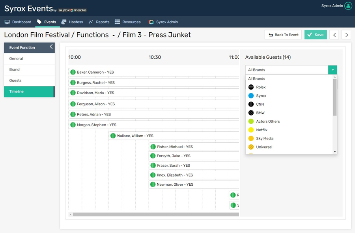Screen dimensions: 355x233
Task: Click the Events tag icon
Action: point(39,22)
